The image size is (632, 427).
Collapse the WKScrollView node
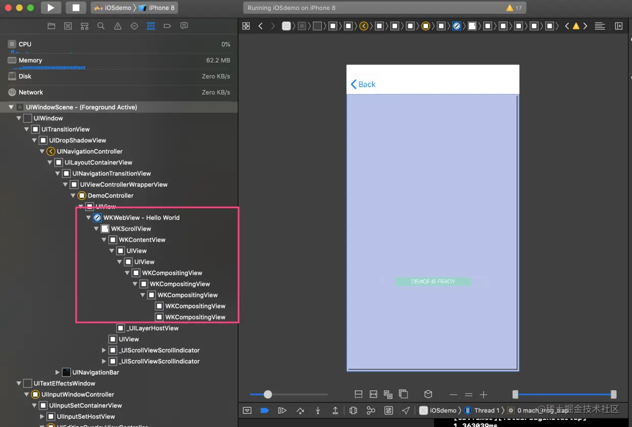click(96, 229)
